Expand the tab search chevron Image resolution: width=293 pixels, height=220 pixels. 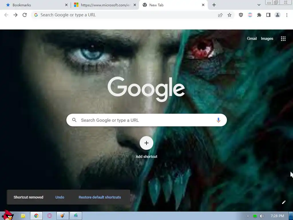259,5
